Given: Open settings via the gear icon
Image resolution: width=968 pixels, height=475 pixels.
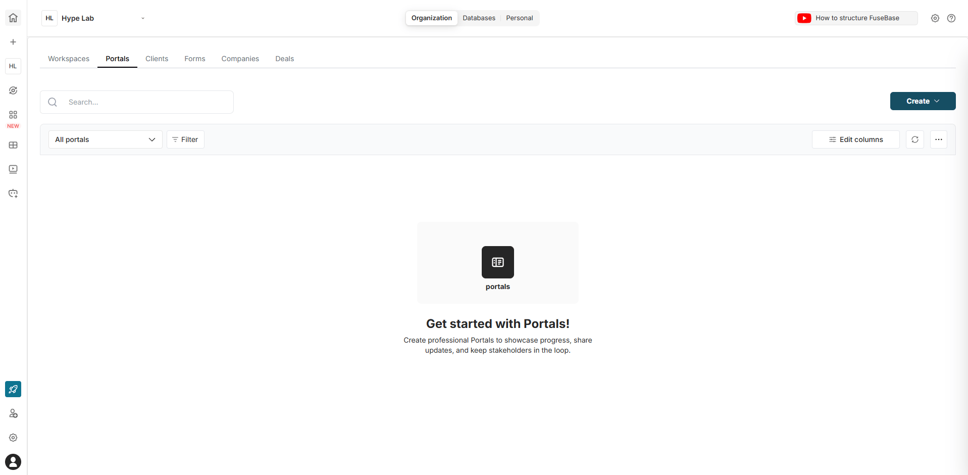Looking at the screenshot, I should tap(935, 18).
